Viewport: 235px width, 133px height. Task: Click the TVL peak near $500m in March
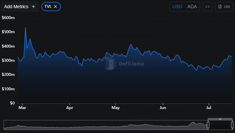point(26,28)
